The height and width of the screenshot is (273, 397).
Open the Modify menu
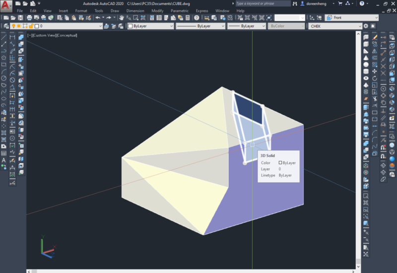pyautogui.click(x=157, y=10)
